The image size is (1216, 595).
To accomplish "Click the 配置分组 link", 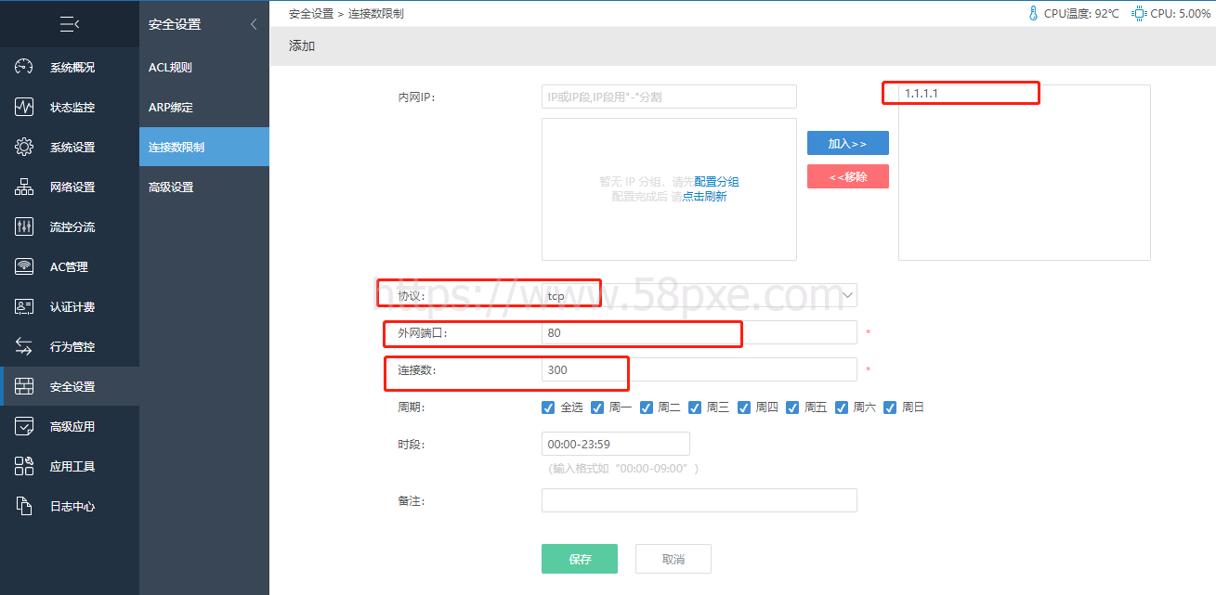I will (x=716, y=182).
